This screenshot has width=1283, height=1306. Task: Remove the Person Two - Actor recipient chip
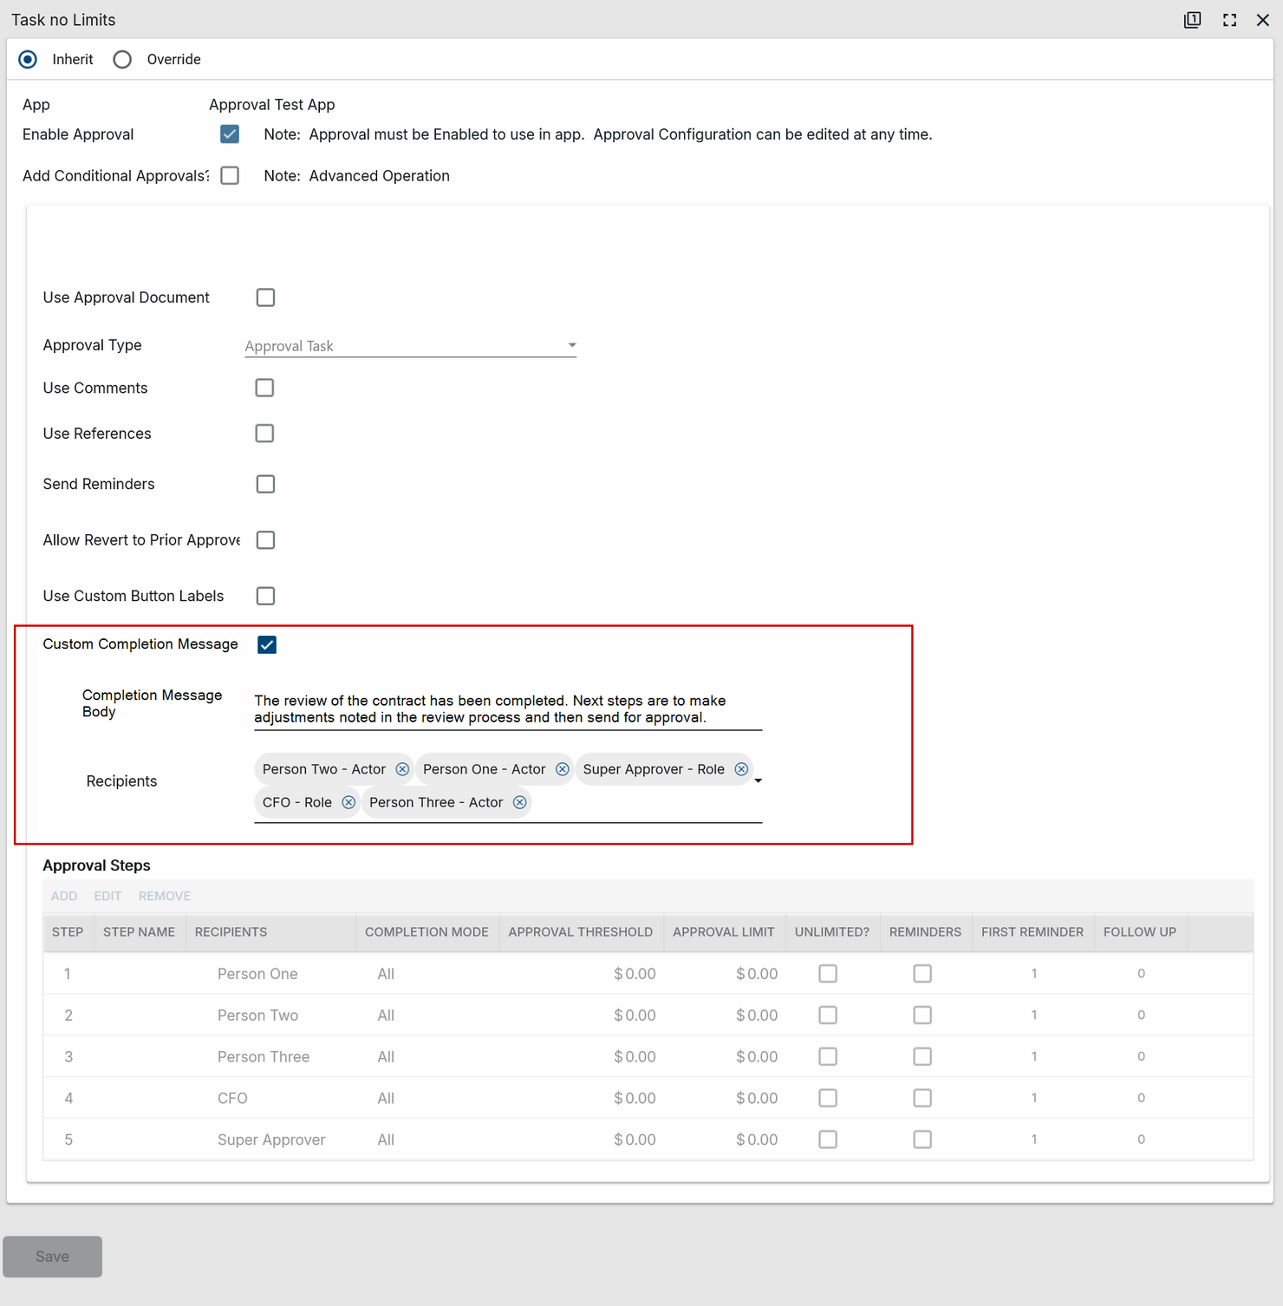tap(402, 769)
